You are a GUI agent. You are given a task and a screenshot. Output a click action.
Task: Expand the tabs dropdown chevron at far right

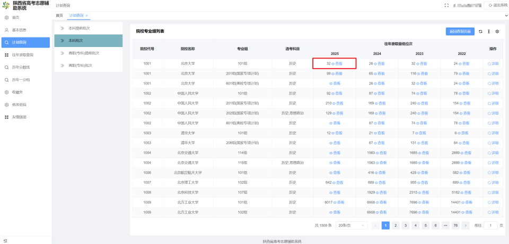click(x=506, y=15)
